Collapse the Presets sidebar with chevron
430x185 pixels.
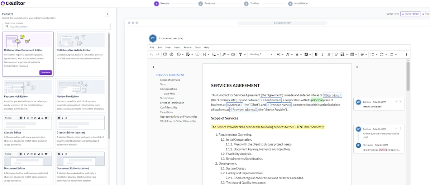(x=107, y=14)
